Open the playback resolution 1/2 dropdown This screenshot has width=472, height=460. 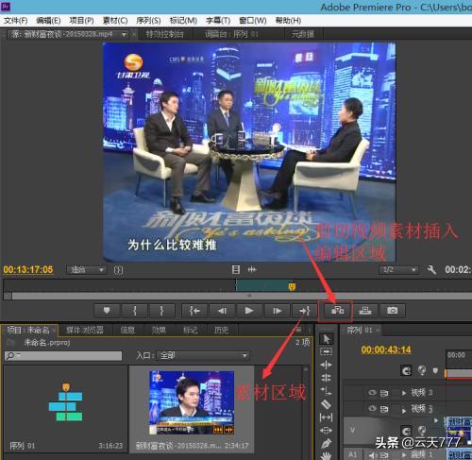click(x=398, y=270)
